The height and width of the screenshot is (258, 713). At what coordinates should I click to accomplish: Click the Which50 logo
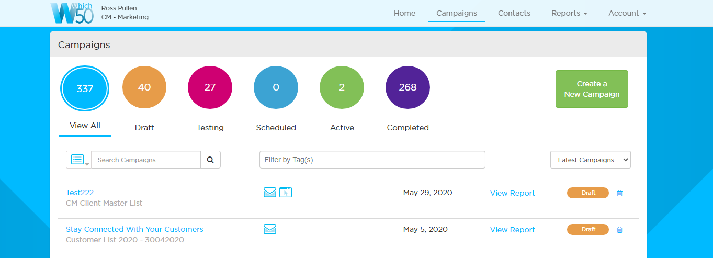point(72,13)
